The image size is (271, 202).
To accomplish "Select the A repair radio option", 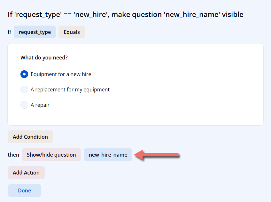I will (x=24, y=105).
